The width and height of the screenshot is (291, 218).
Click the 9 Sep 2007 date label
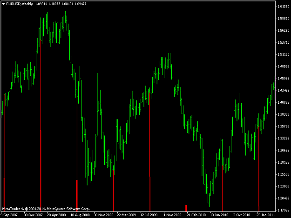coord(9,215)
